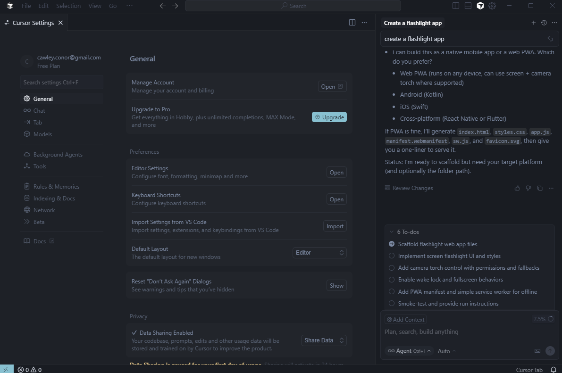The width and height of the screenshot is (562, 373).
Task: Open notifications with the status bar bell
Action: click(x=553, y=369)
